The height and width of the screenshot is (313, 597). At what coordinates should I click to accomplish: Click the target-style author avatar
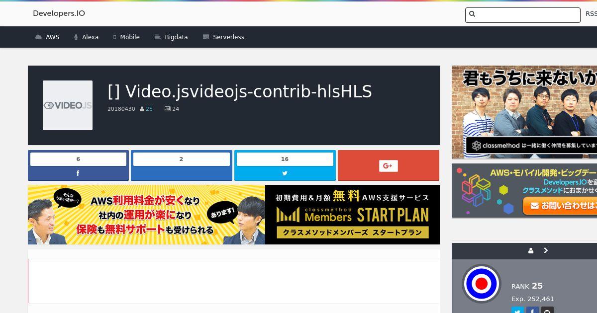point(482,284)
